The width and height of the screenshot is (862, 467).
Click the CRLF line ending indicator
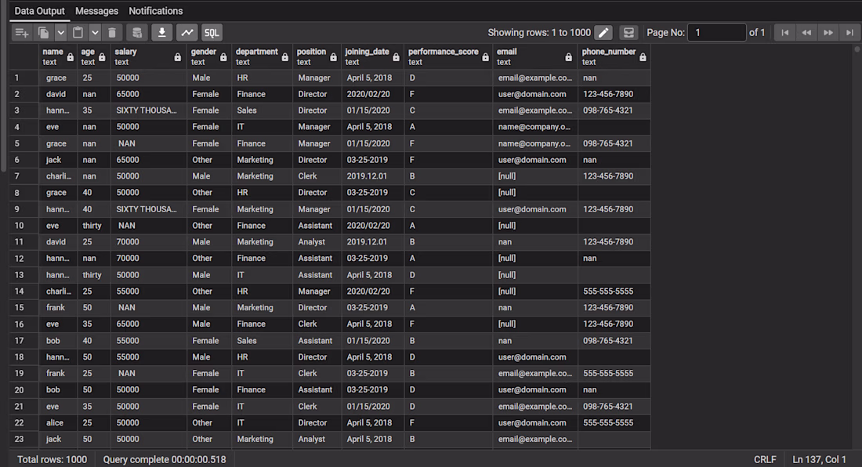click(x=765, y=459)
